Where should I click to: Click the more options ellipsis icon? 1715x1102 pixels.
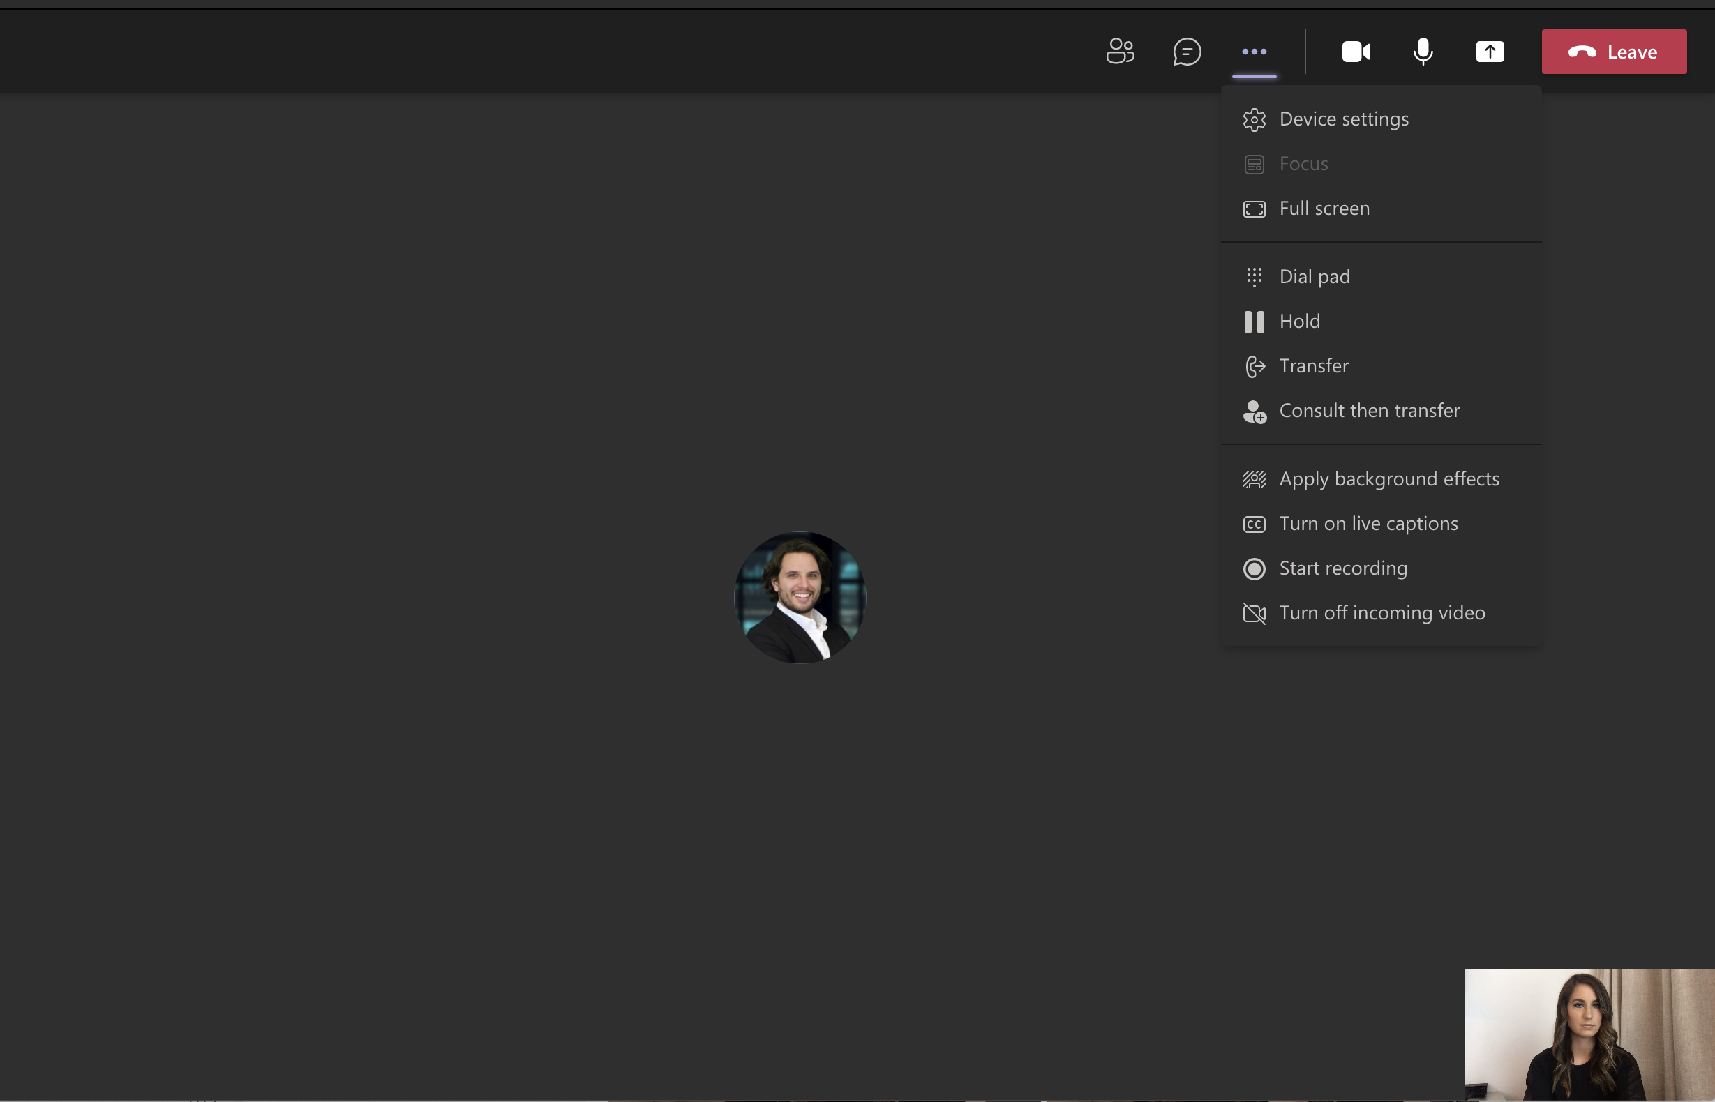(1252, 51)
